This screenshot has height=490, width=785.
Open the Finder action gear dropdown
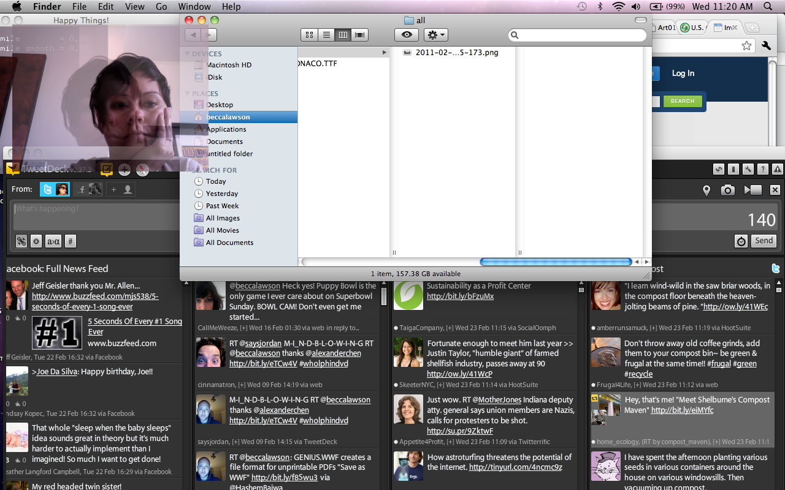click(x=436, y=35)
